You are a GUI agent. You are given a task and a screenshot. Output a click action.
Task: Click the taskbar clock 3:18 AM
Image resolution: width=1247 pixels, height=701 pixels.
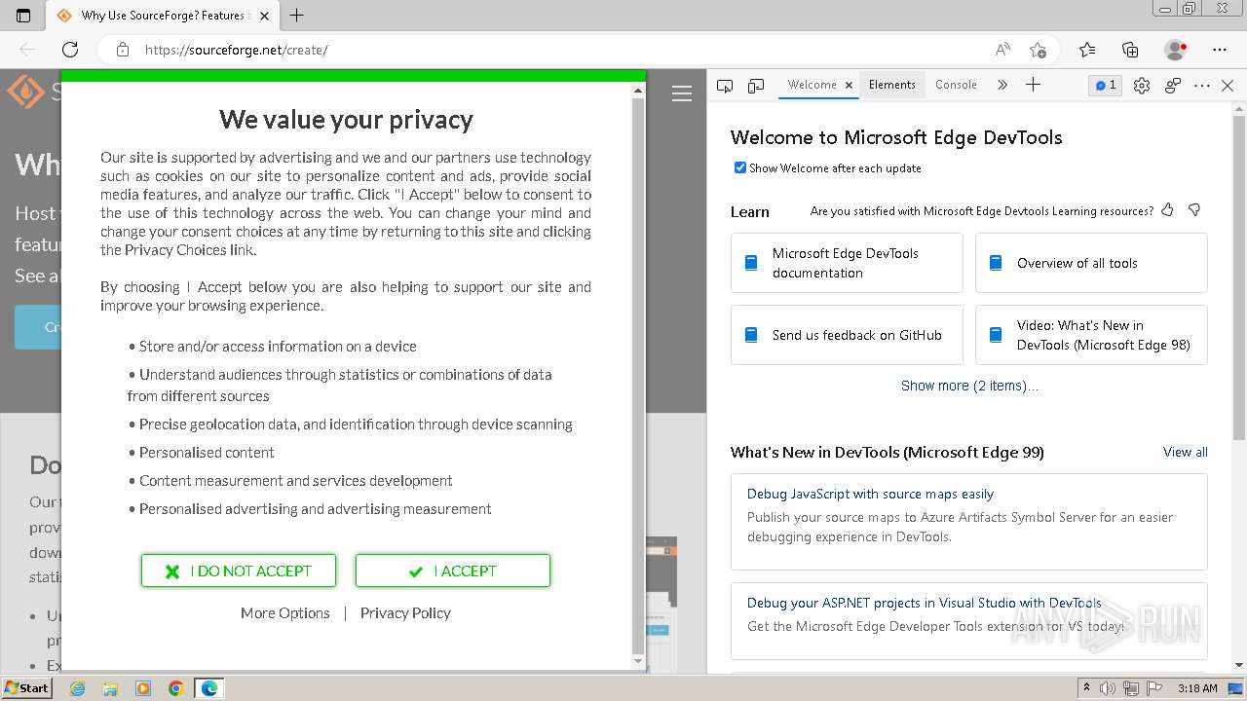(1196, 688)
